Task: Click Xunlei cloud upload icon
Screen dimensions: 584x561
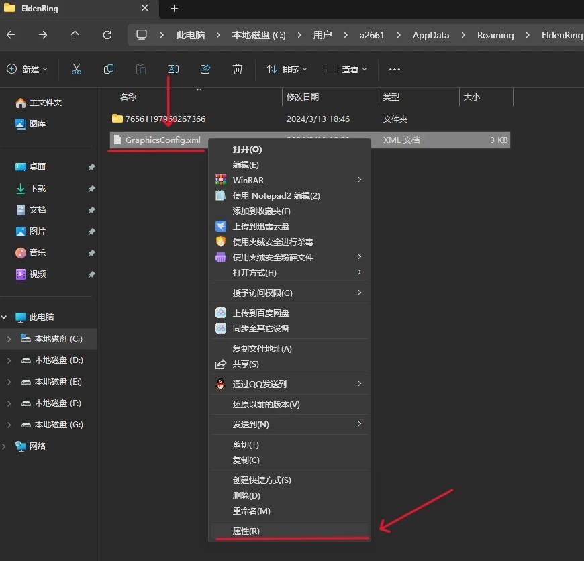Action: (x=220, y=226)
